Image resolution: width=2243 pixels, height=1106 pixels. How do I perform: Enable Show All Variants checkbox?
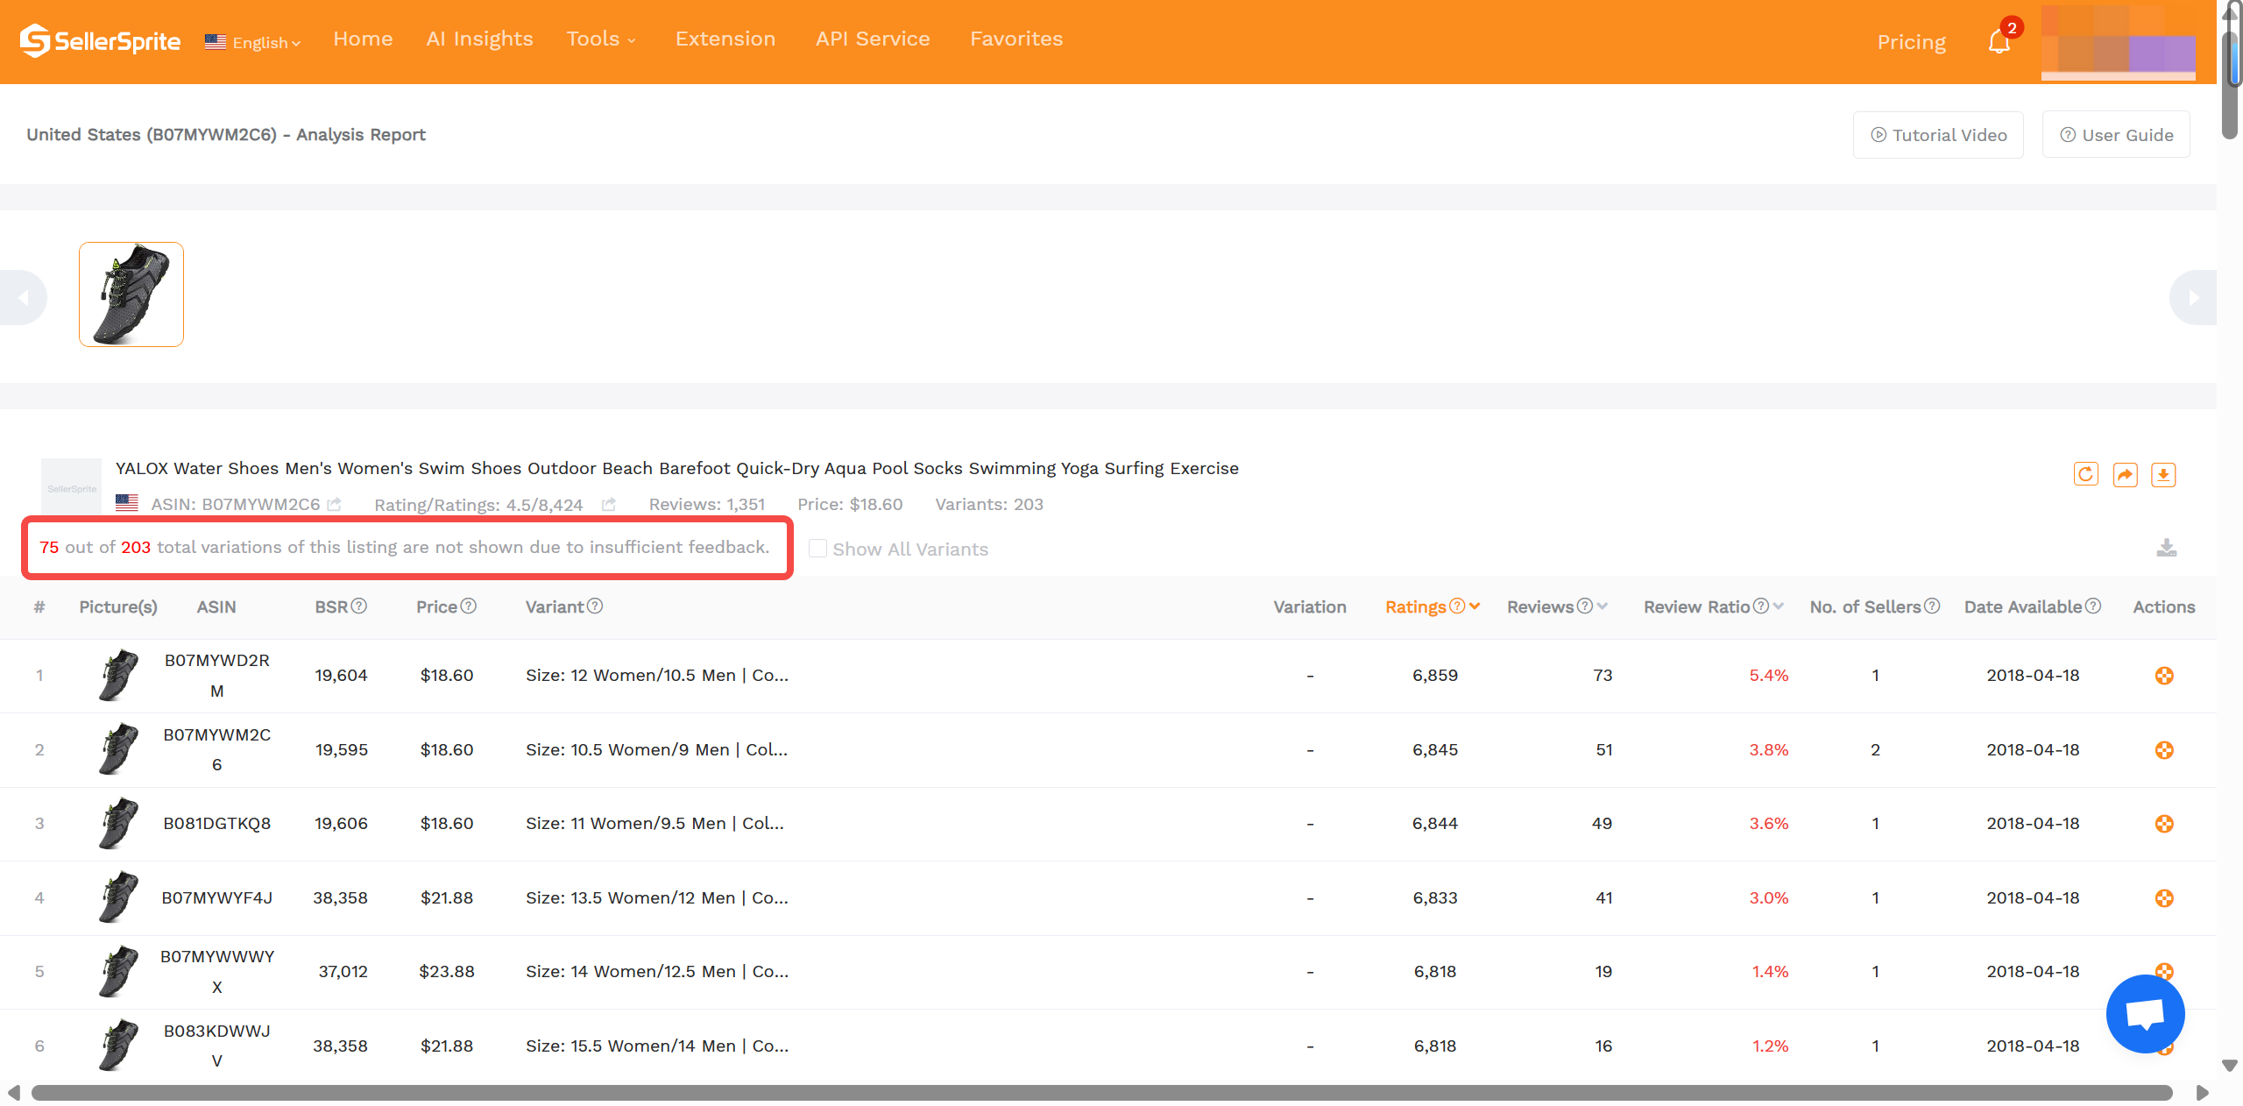pos(817,549)
